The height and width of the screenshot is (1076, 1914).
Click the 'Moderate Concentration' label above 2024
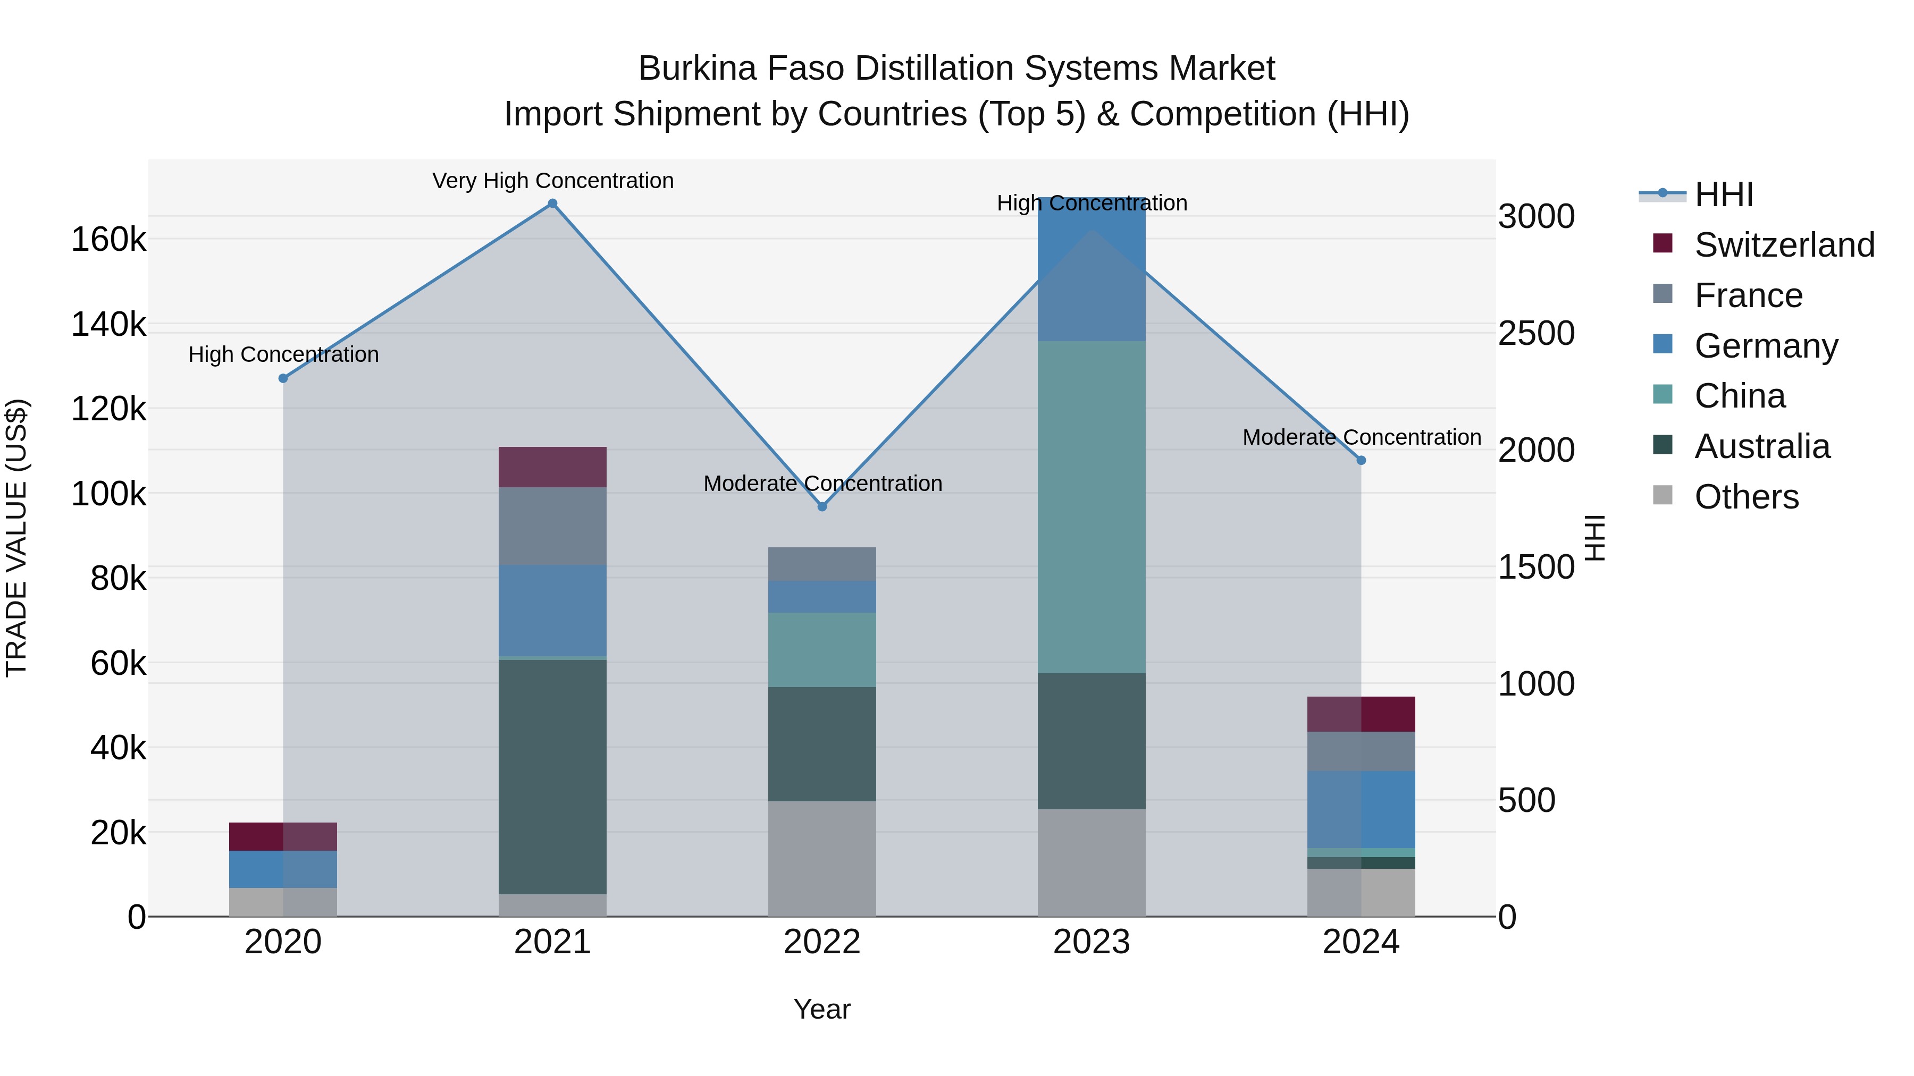[x=1362, y=437]
